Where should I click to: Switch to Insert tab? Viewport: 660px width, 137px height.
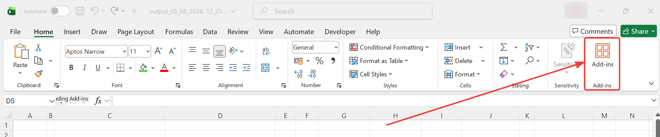(x=72, y=32)
